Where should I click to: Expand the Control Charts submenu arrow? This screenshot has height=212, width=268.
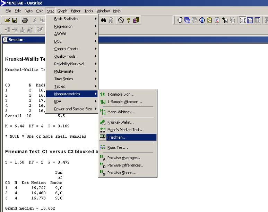point(96,49)
